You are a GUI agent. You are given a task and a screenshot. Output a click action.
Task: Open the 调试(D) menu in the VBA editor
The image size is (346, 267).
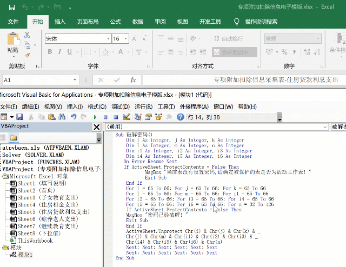121,107
